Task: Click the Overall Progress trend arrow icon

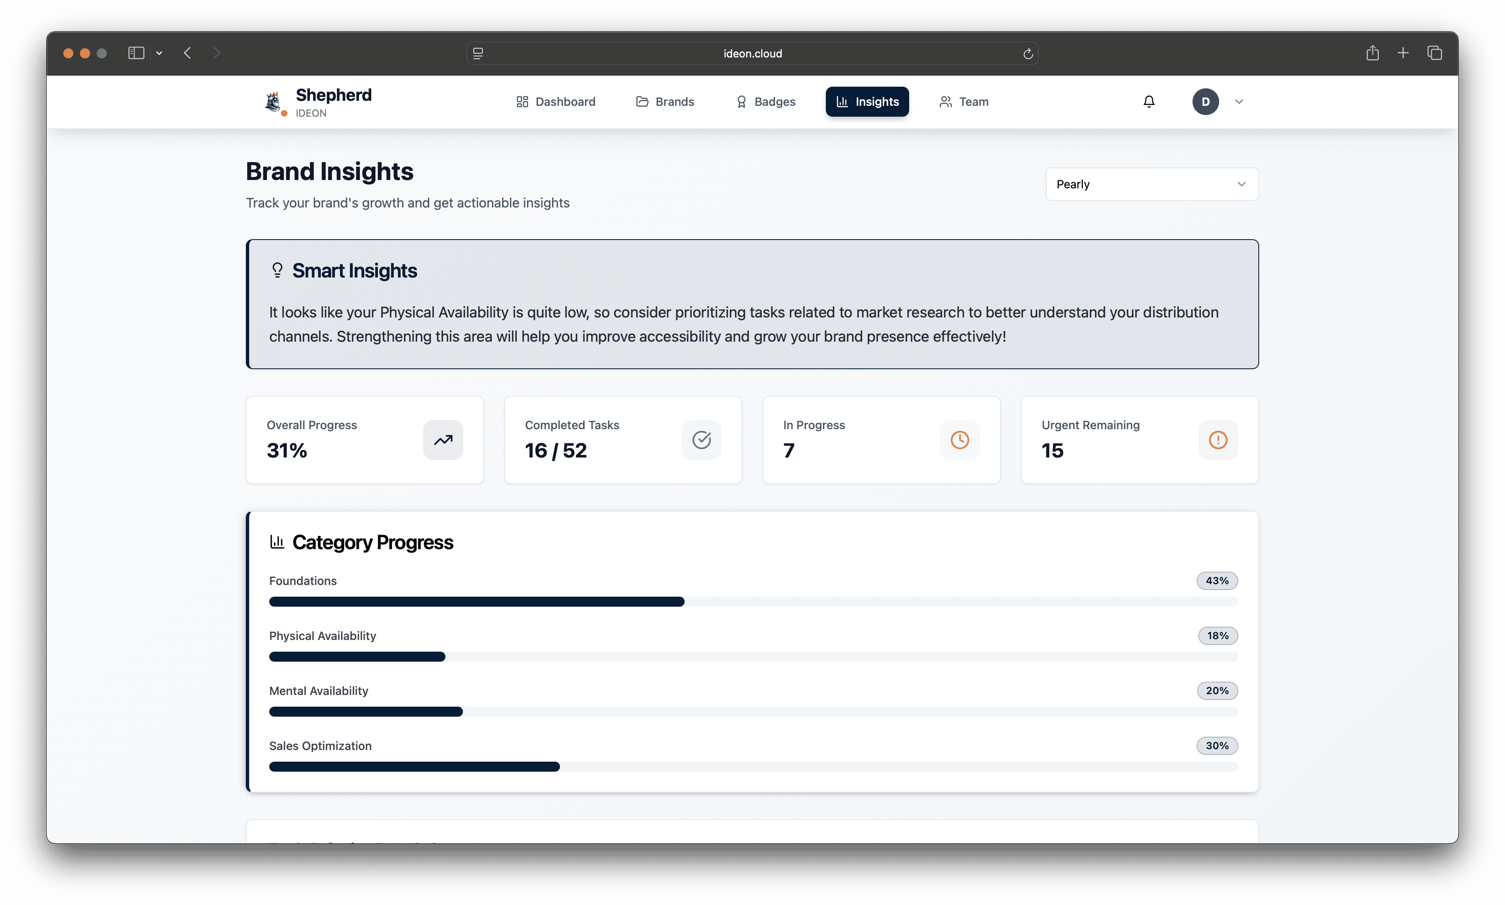Action: click(x=443, y=440)
